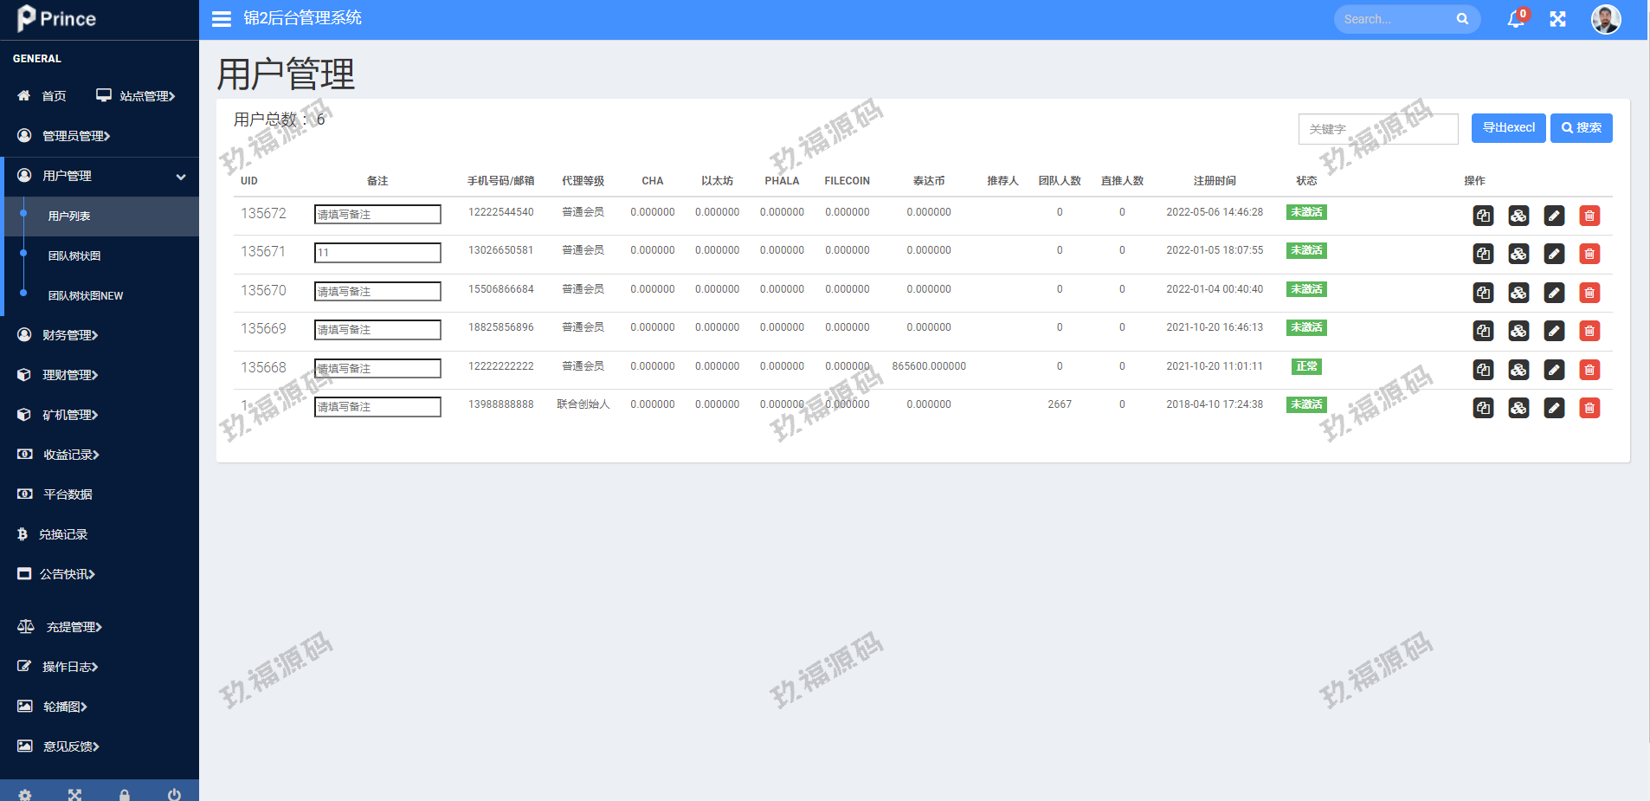This screenshot has height=801, width=1650.
Task: Expand the 财务管理 sidebar menu
Action: (x=70, y=335)
